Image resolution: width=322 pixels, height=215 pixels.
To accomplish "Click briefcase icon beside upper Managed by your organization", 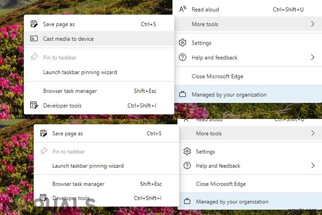I will (183, 94).
